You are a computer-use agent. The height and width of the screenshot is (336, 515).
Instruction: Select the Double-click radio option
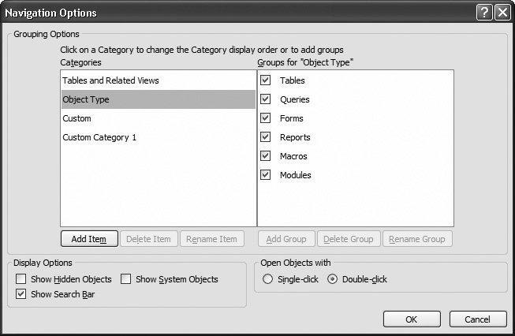point(332,279)
